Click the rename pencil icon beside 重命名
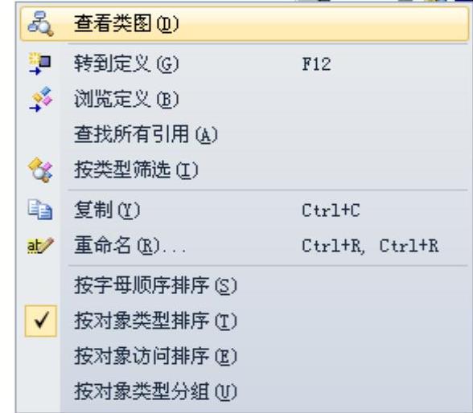This screenshot has height=413, width=473. point(40,246)
